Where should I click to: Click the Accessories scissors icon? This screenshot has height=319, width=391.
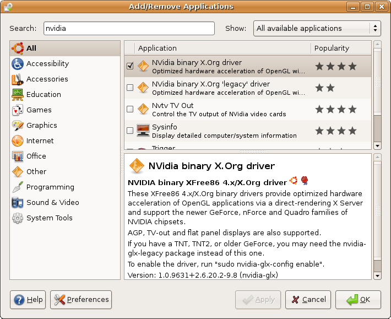click(x=18, y=79)
